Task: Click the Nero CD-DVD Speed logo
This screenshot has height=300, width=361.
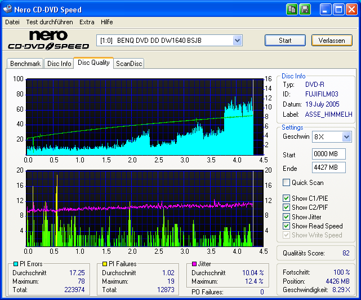Action: (48, 41)
